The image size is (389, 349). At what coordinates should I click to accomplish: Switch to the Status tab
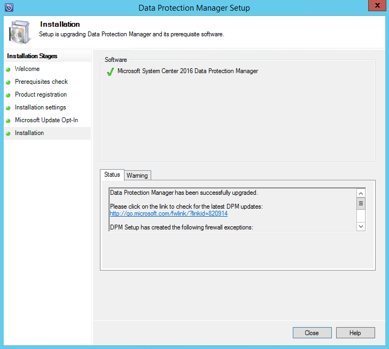click(x=112, y=174)
